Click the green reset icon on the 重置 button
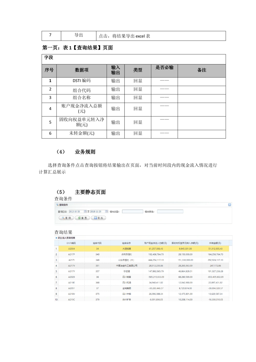 [80, 218]
